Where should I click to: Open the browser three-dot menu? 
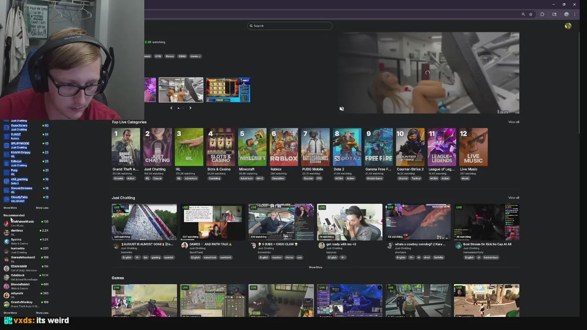(575, 14)
